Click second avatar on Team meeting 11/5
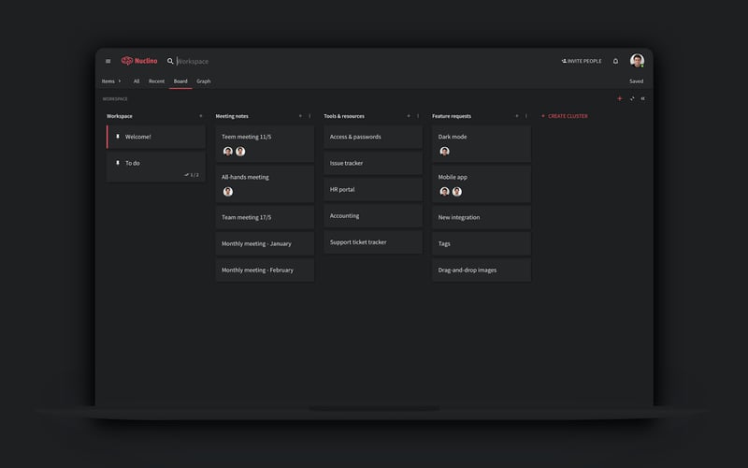The width and height of the screenshot is (748, 468). (240, 152)
